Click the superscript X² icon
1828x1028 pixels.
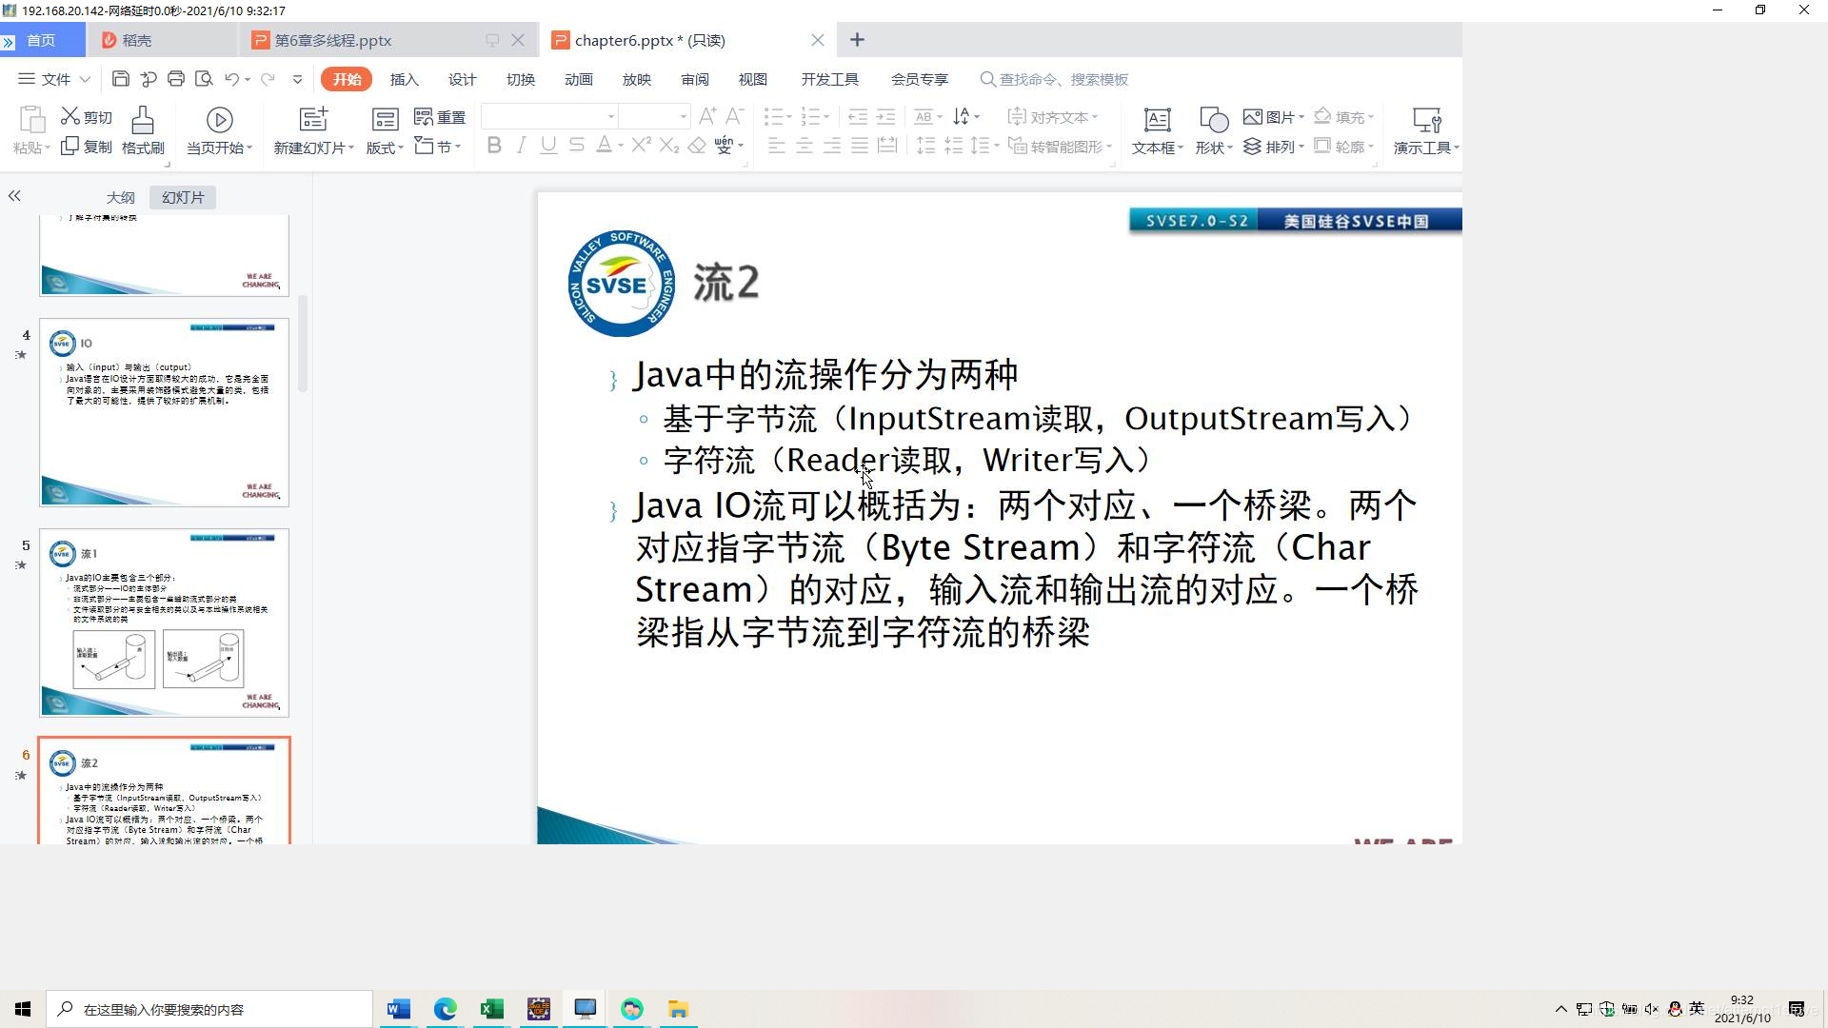point(642,145)
